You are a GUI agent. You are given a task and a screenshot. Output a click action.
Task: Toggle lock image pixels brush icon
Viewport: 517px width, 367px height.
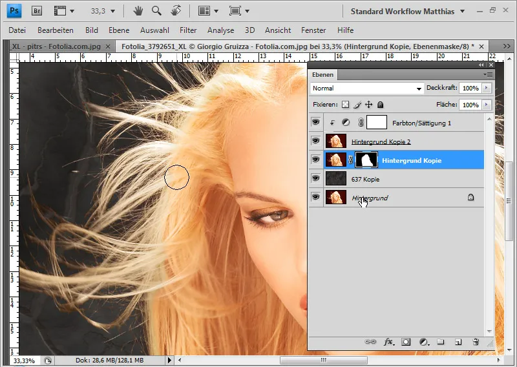click(357, 105)
